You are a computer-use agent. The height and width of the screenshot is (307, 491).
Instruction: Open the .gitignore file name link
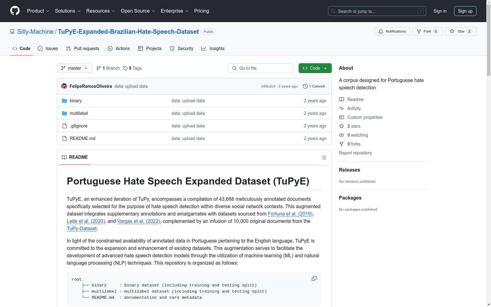pyautogui.click(x=79, y=126)
